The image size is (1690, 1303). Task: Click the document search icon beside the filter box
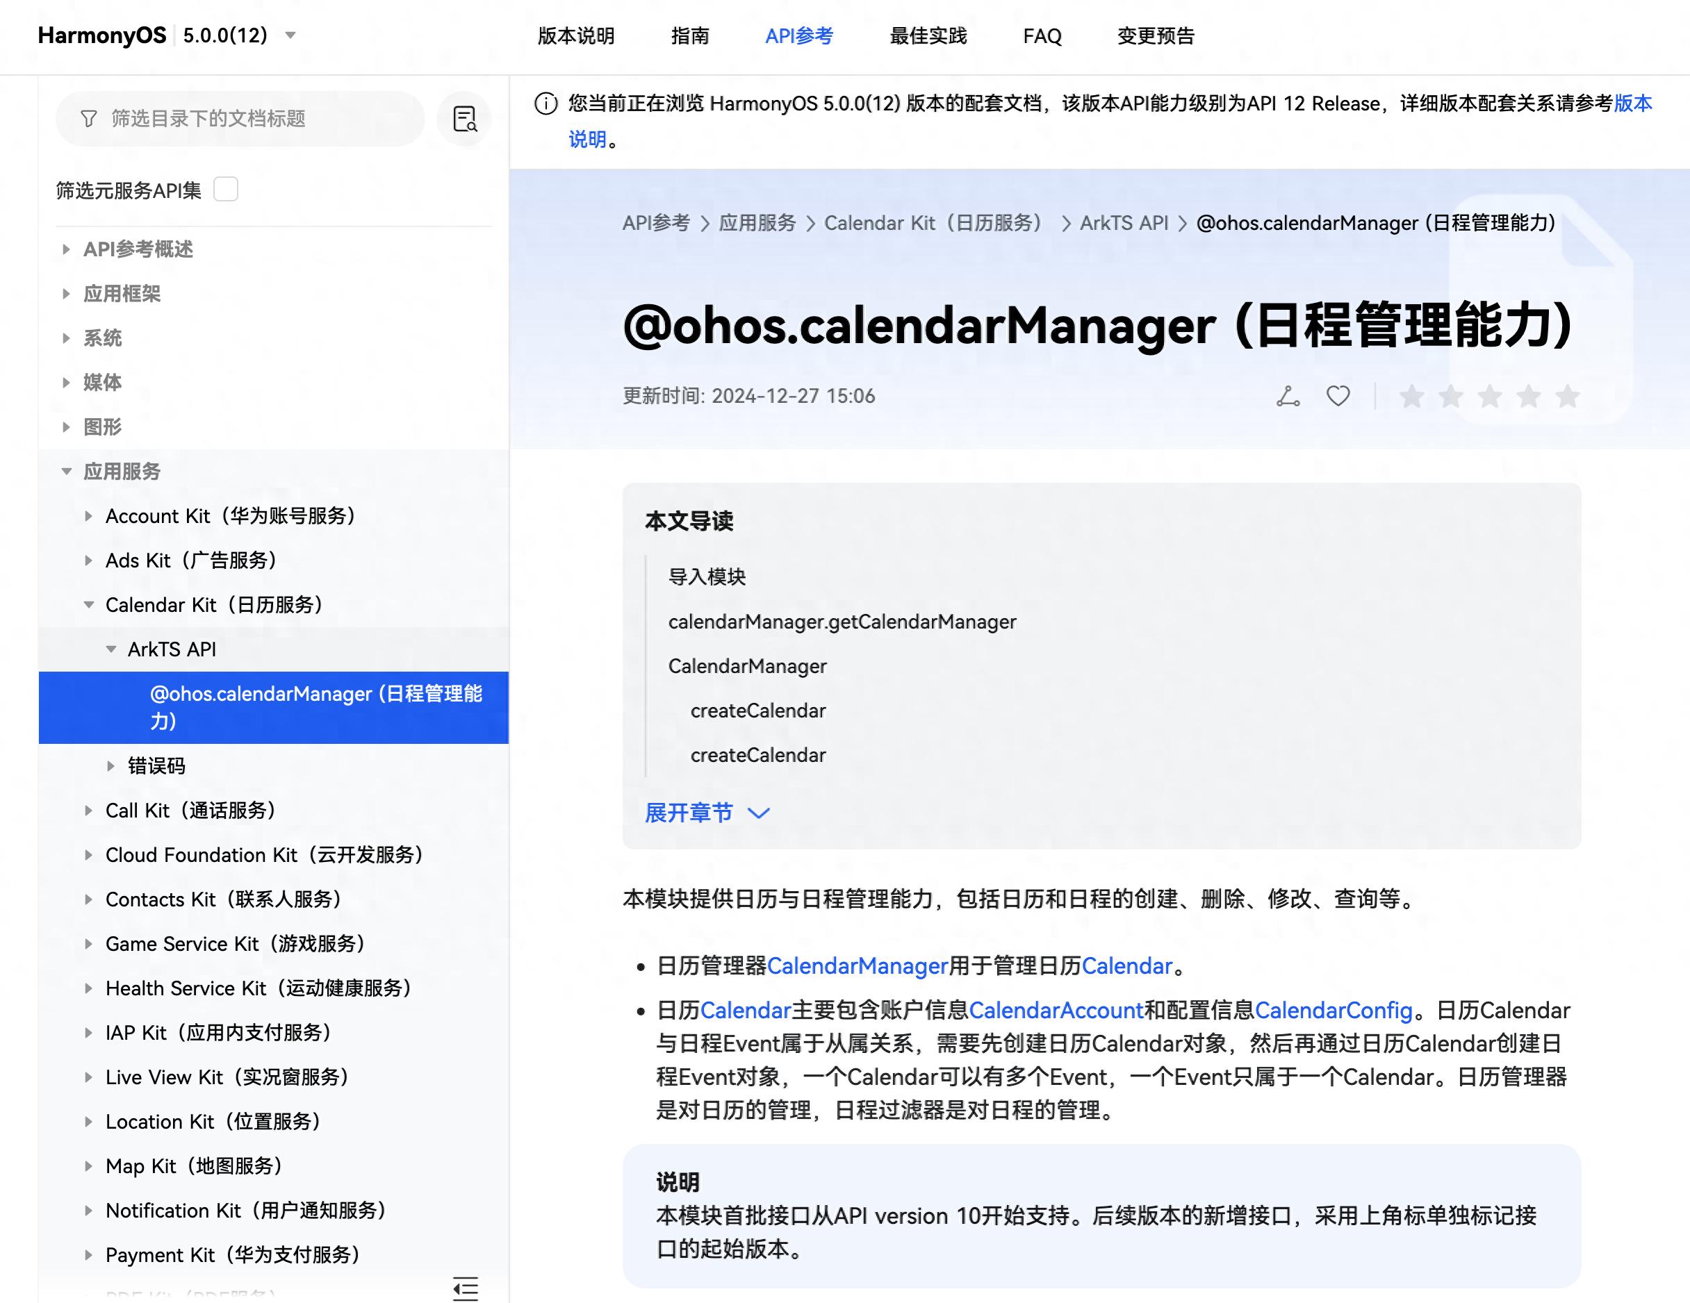point(464,118)
